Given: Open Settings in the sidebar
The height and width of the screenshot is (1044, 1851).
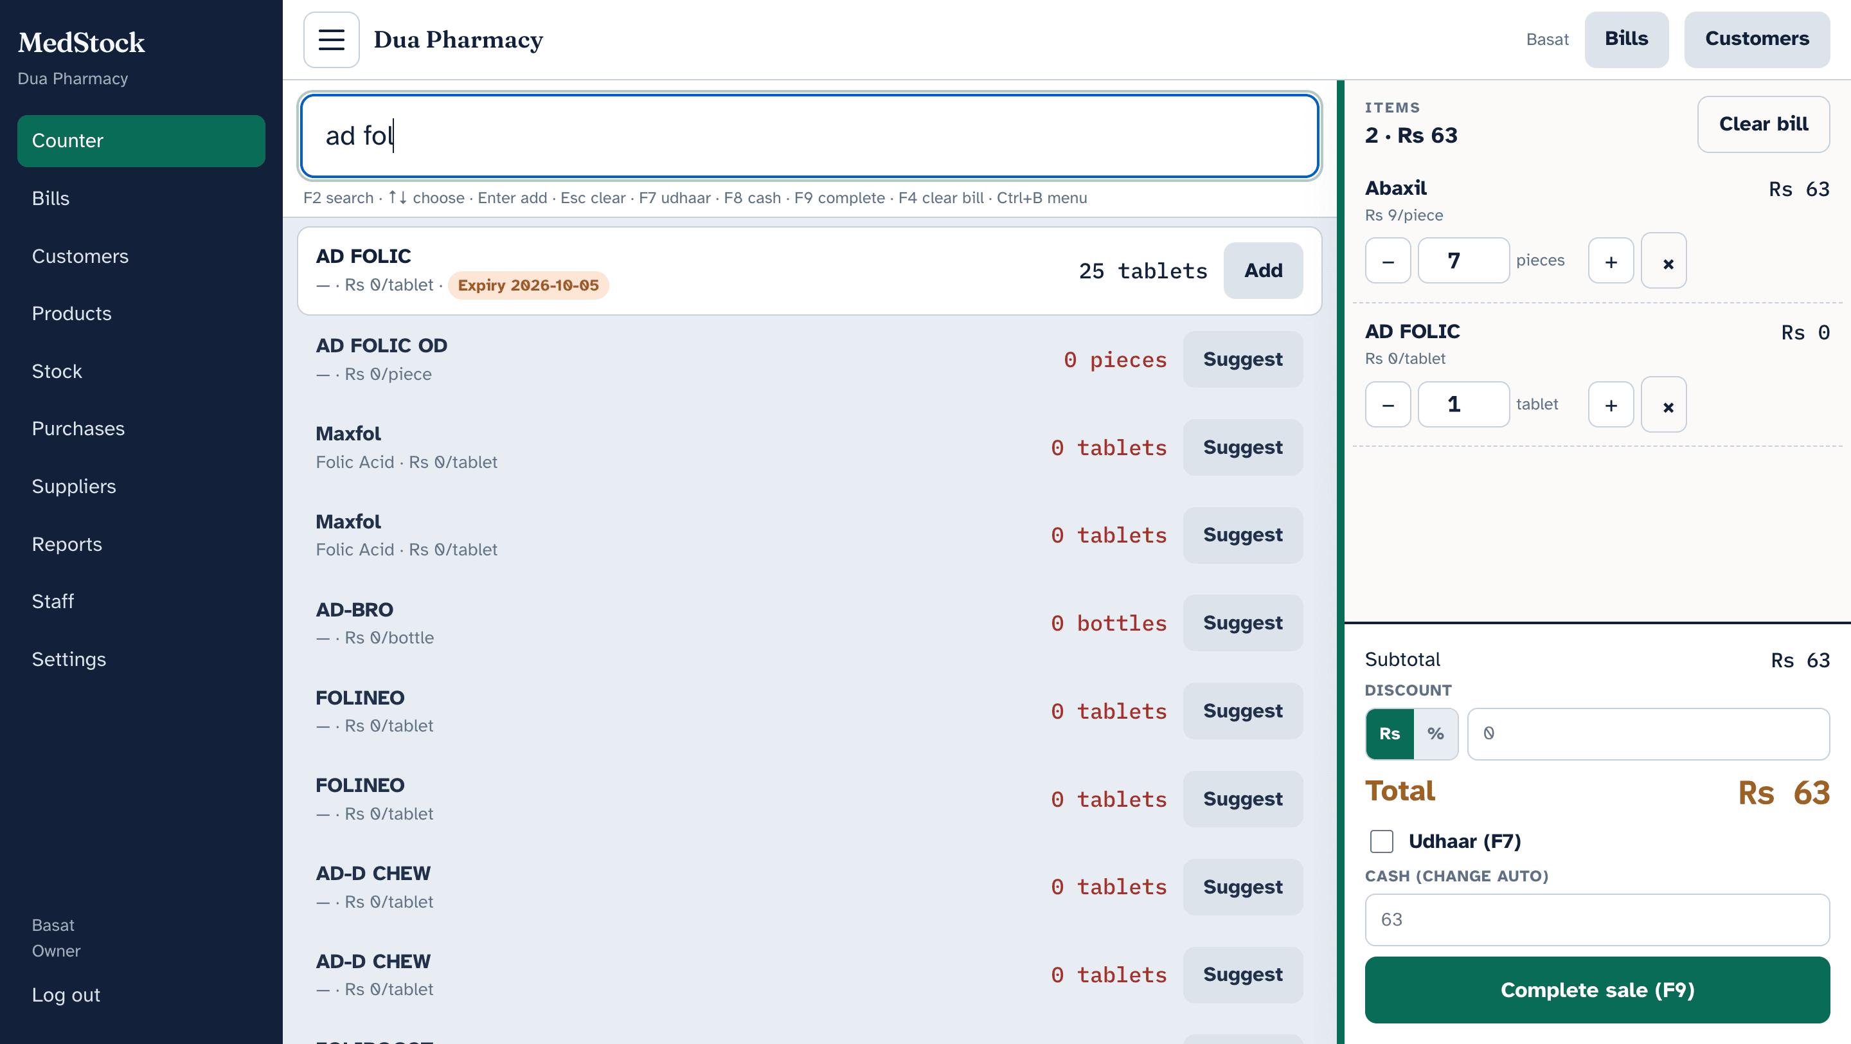Looking at the screenshot, I should pyautogui.click(x=141, y=659).
